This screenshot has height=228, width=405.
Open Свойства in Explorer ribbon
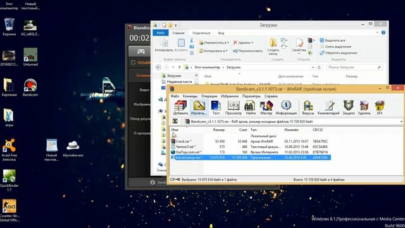coord(299,46)
